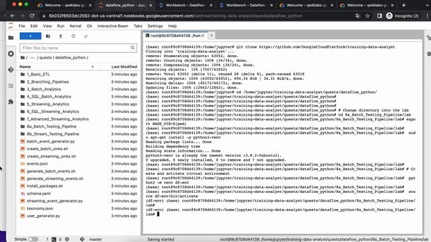
Task: Open the File Browser sidebar icon
Action: [11, 38]
